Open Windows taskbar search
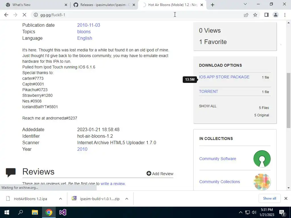This screenshot has width=291, height=218. click(x=20, y=212)
